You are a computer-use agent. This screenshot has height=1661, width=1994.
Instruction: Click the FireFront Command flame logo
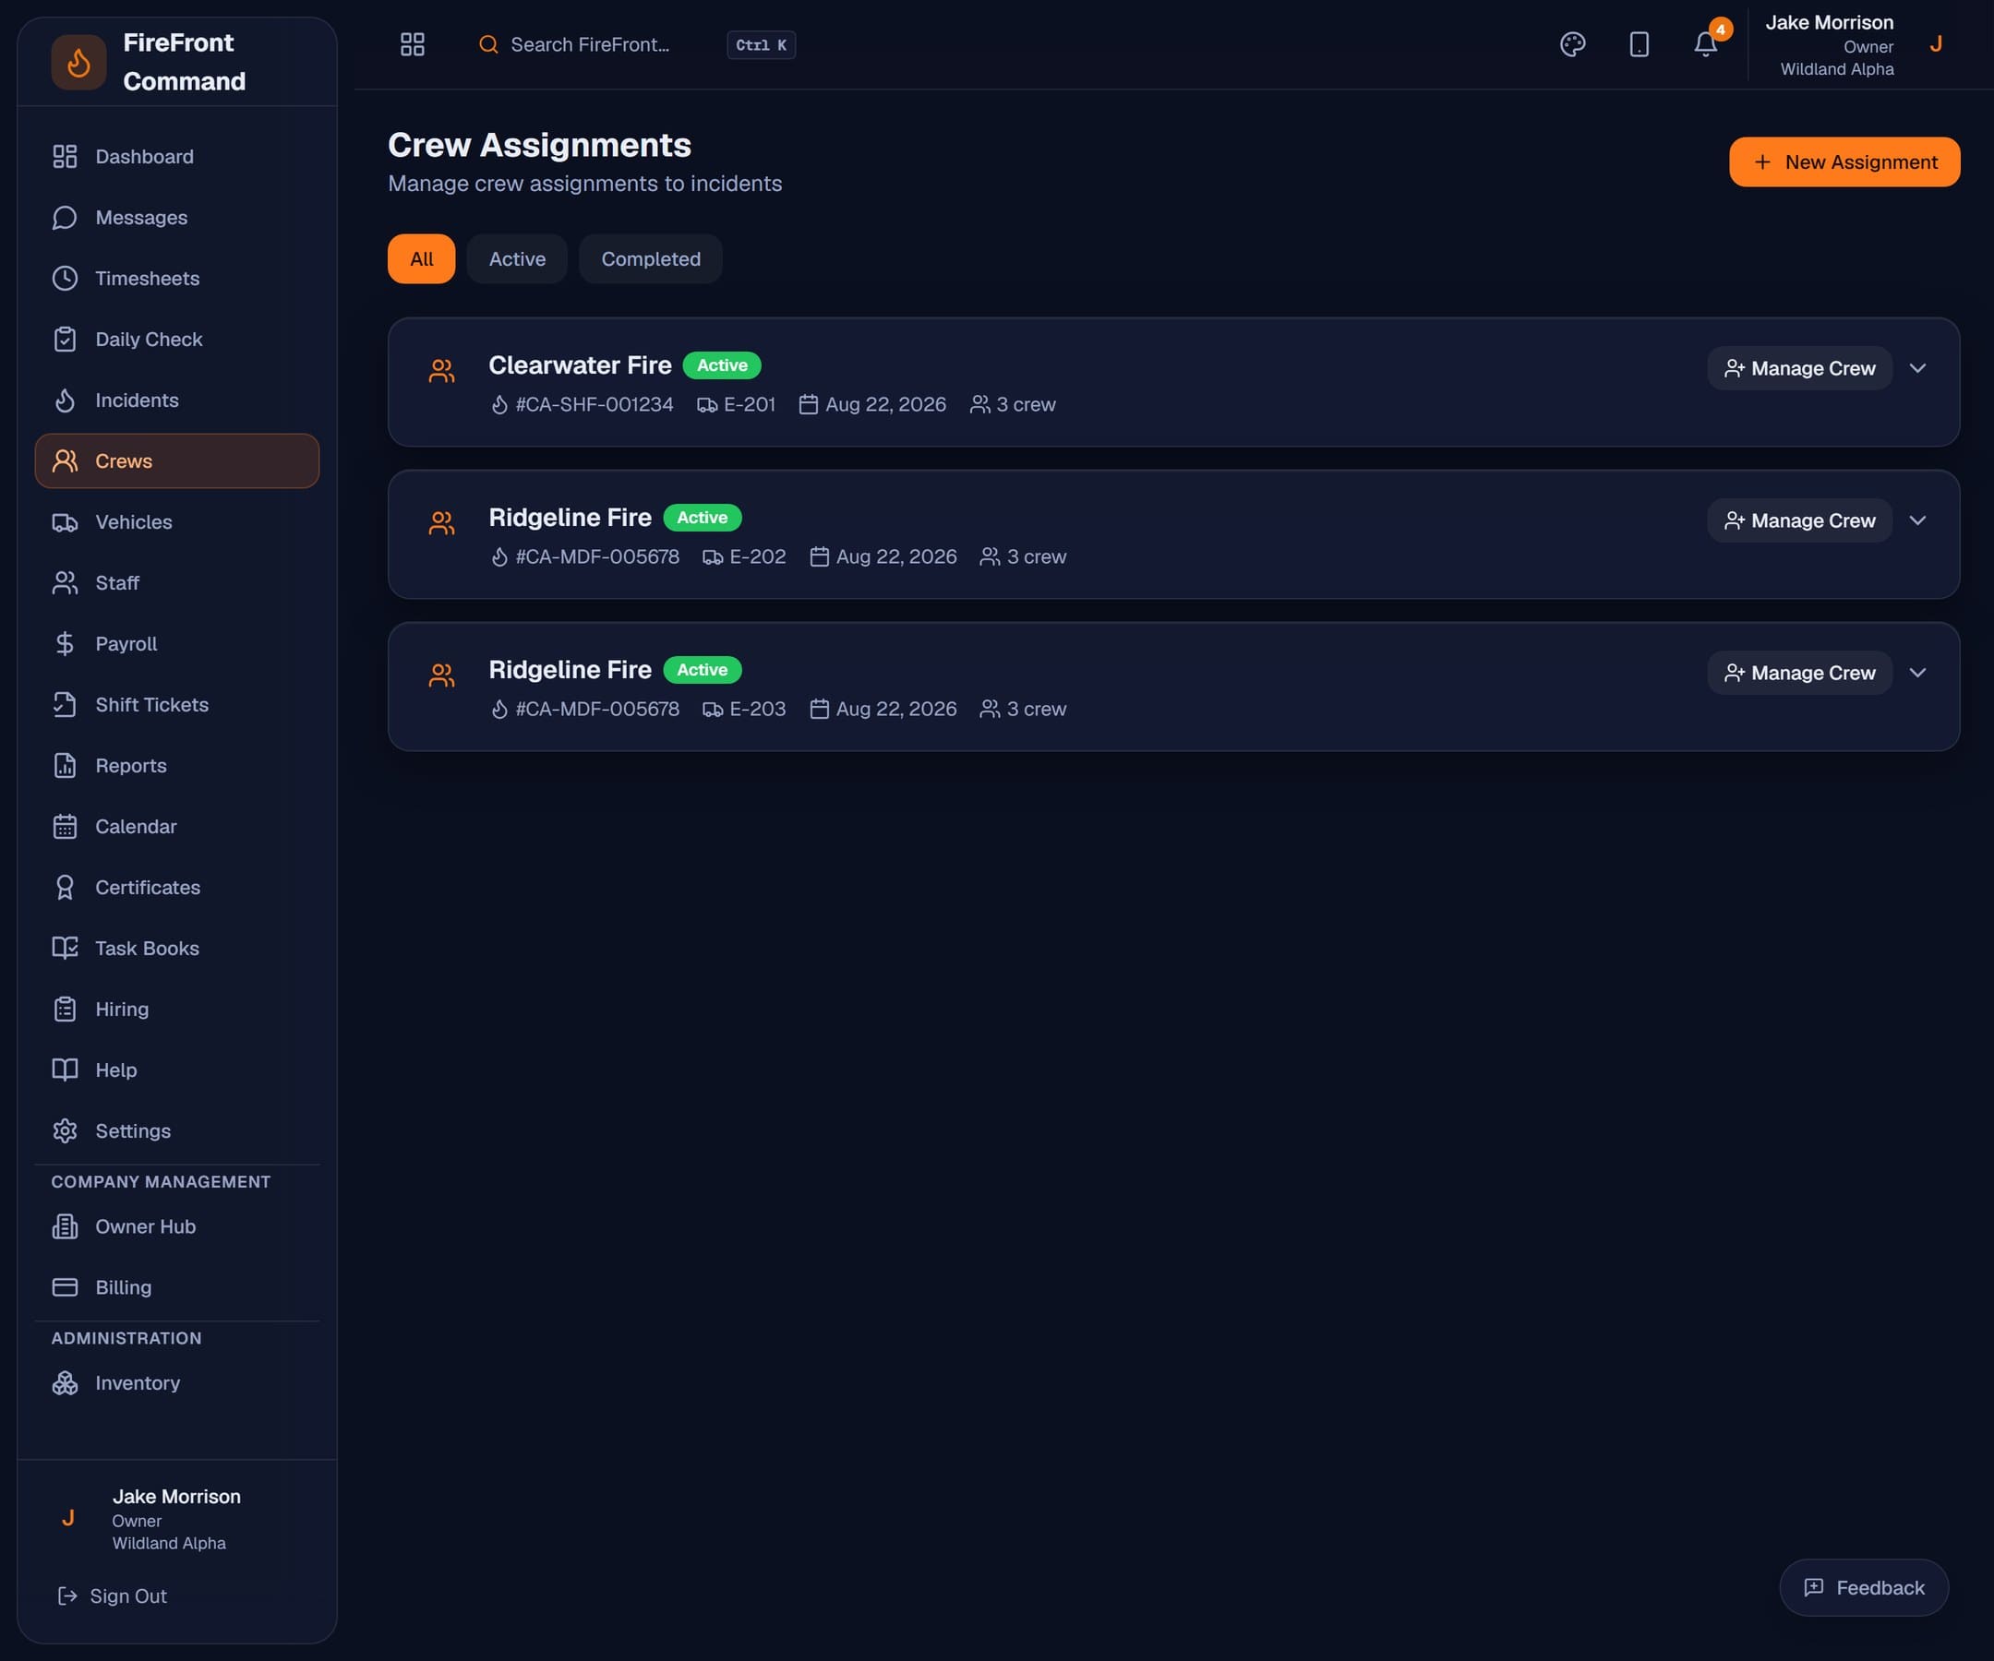coord(78,63)
